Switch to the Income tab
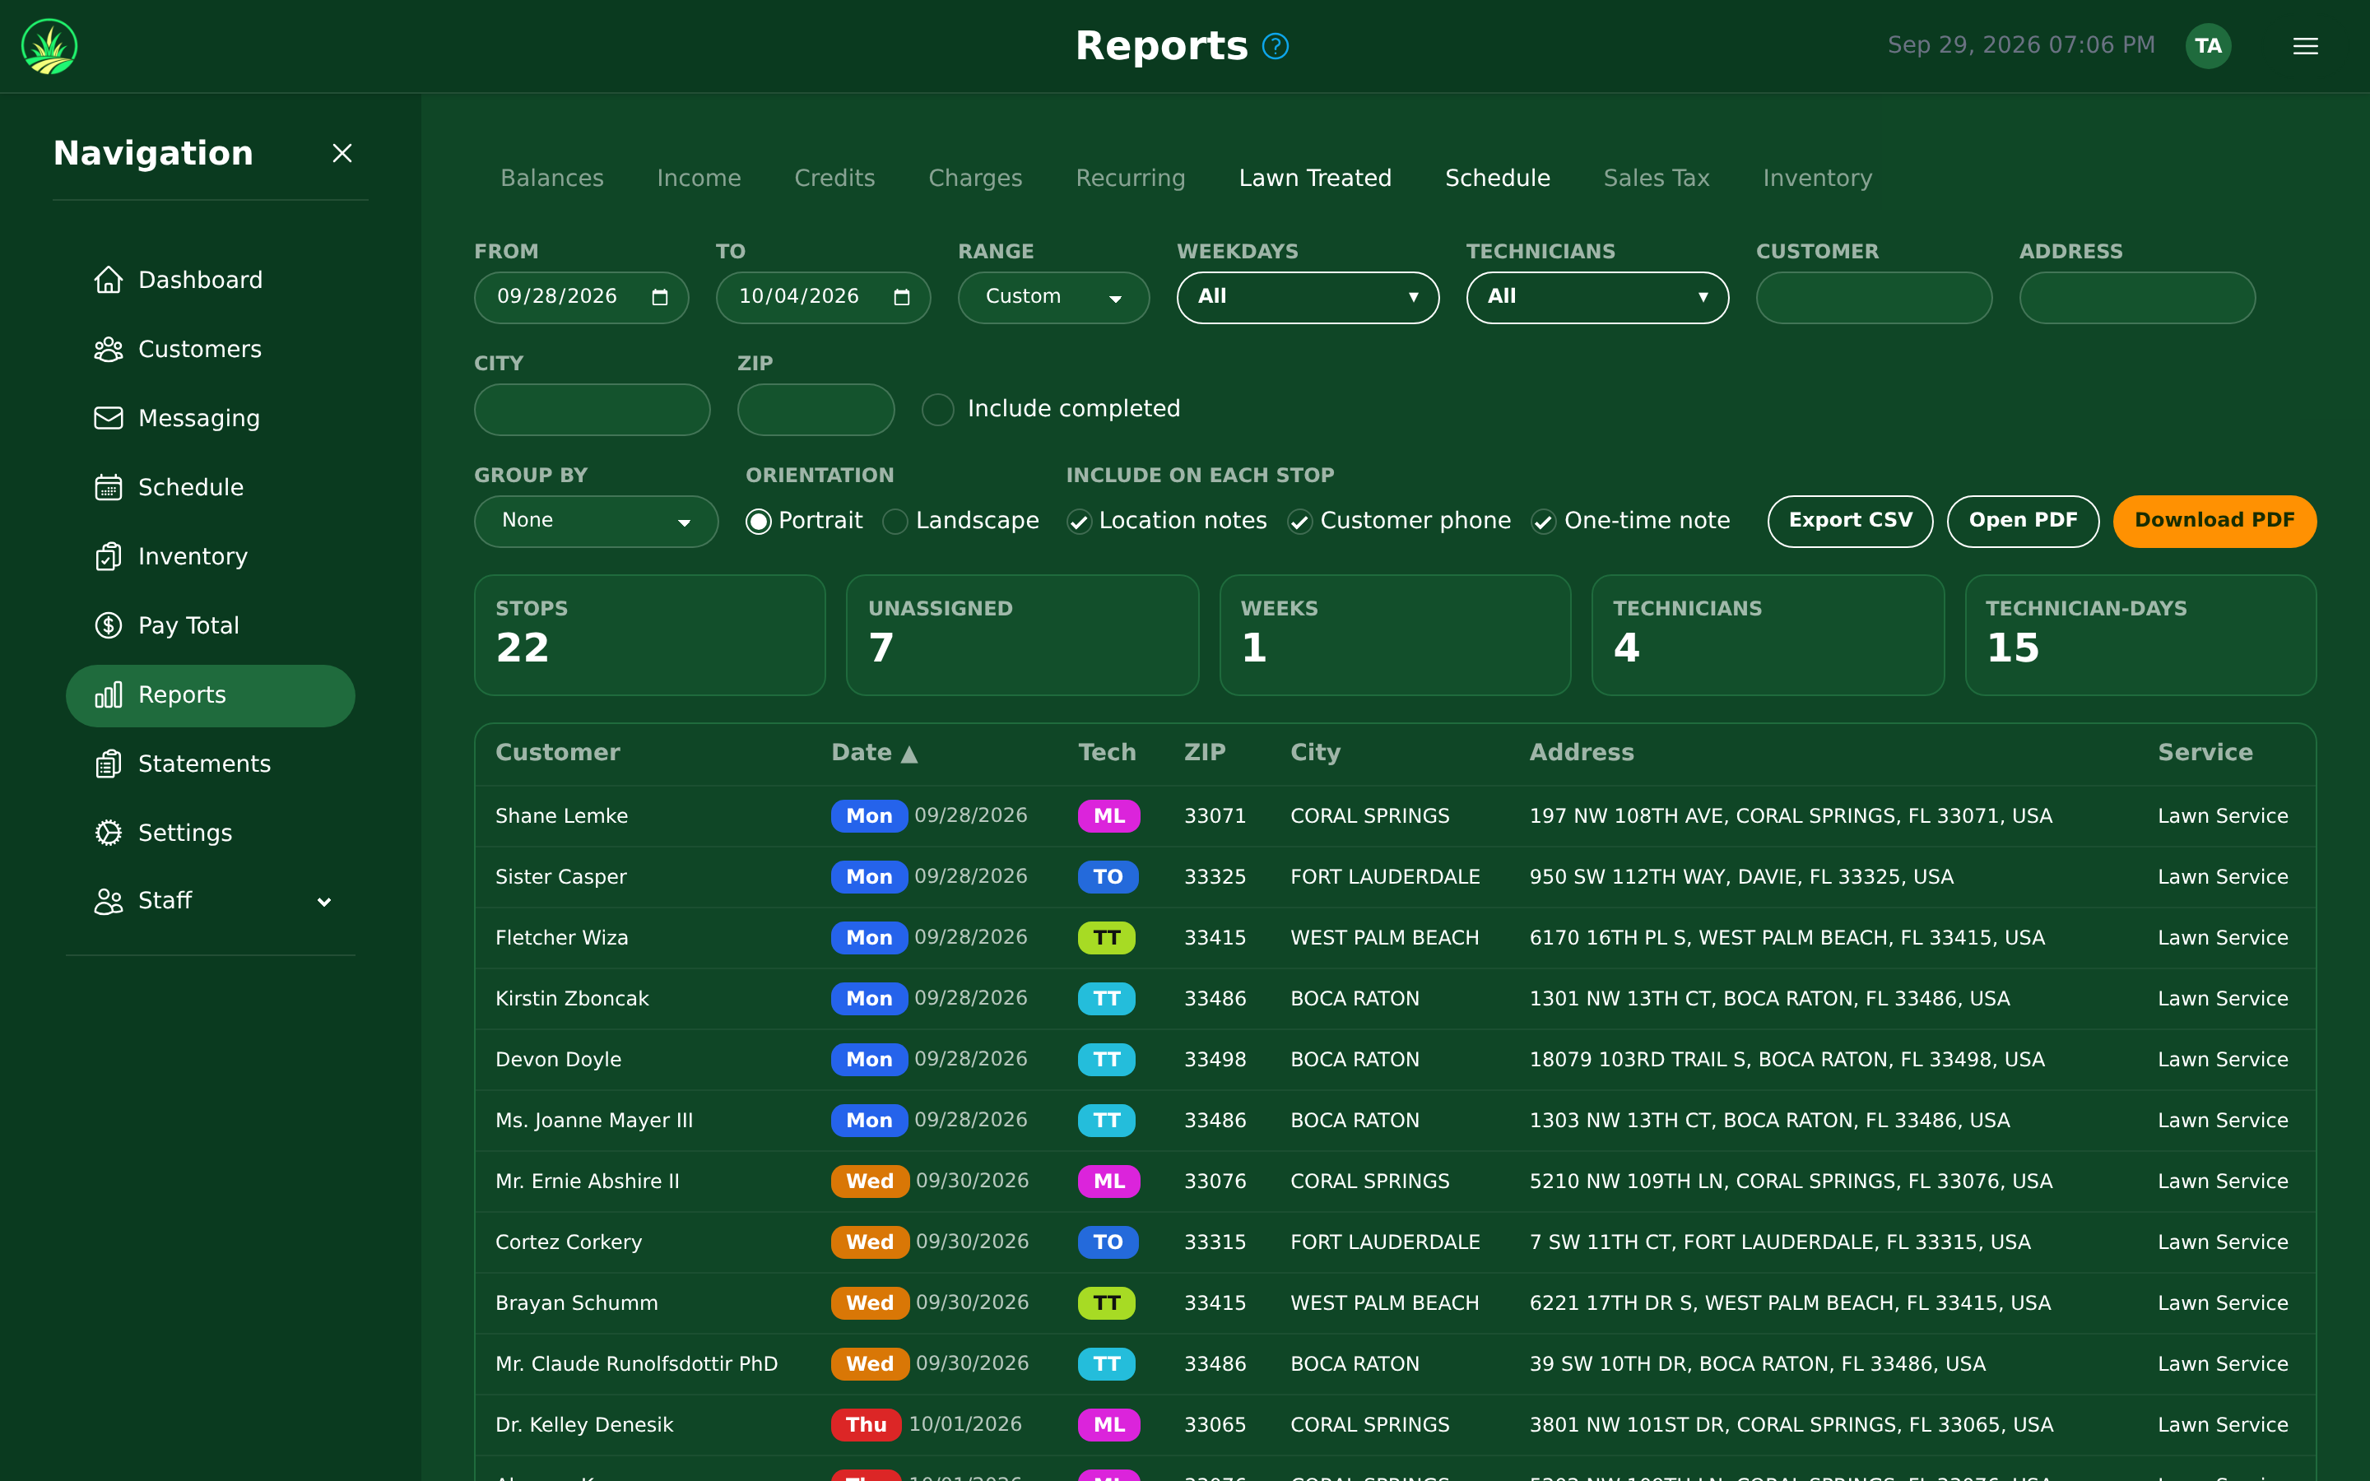Screen dimensions: 2370x1481 pos(699,179)
